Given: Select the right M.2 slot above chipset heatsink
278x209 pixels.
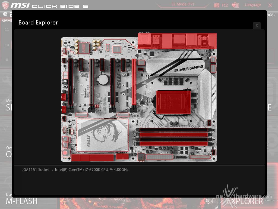Looking at the screenshot, I should (123, 115).
